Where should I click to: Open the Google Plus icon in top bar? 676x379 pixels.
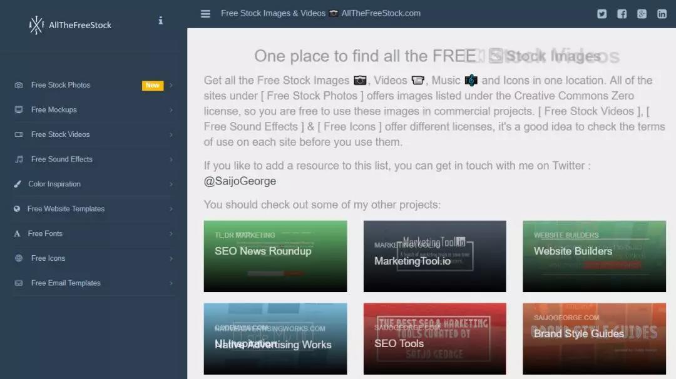(642, 14)
